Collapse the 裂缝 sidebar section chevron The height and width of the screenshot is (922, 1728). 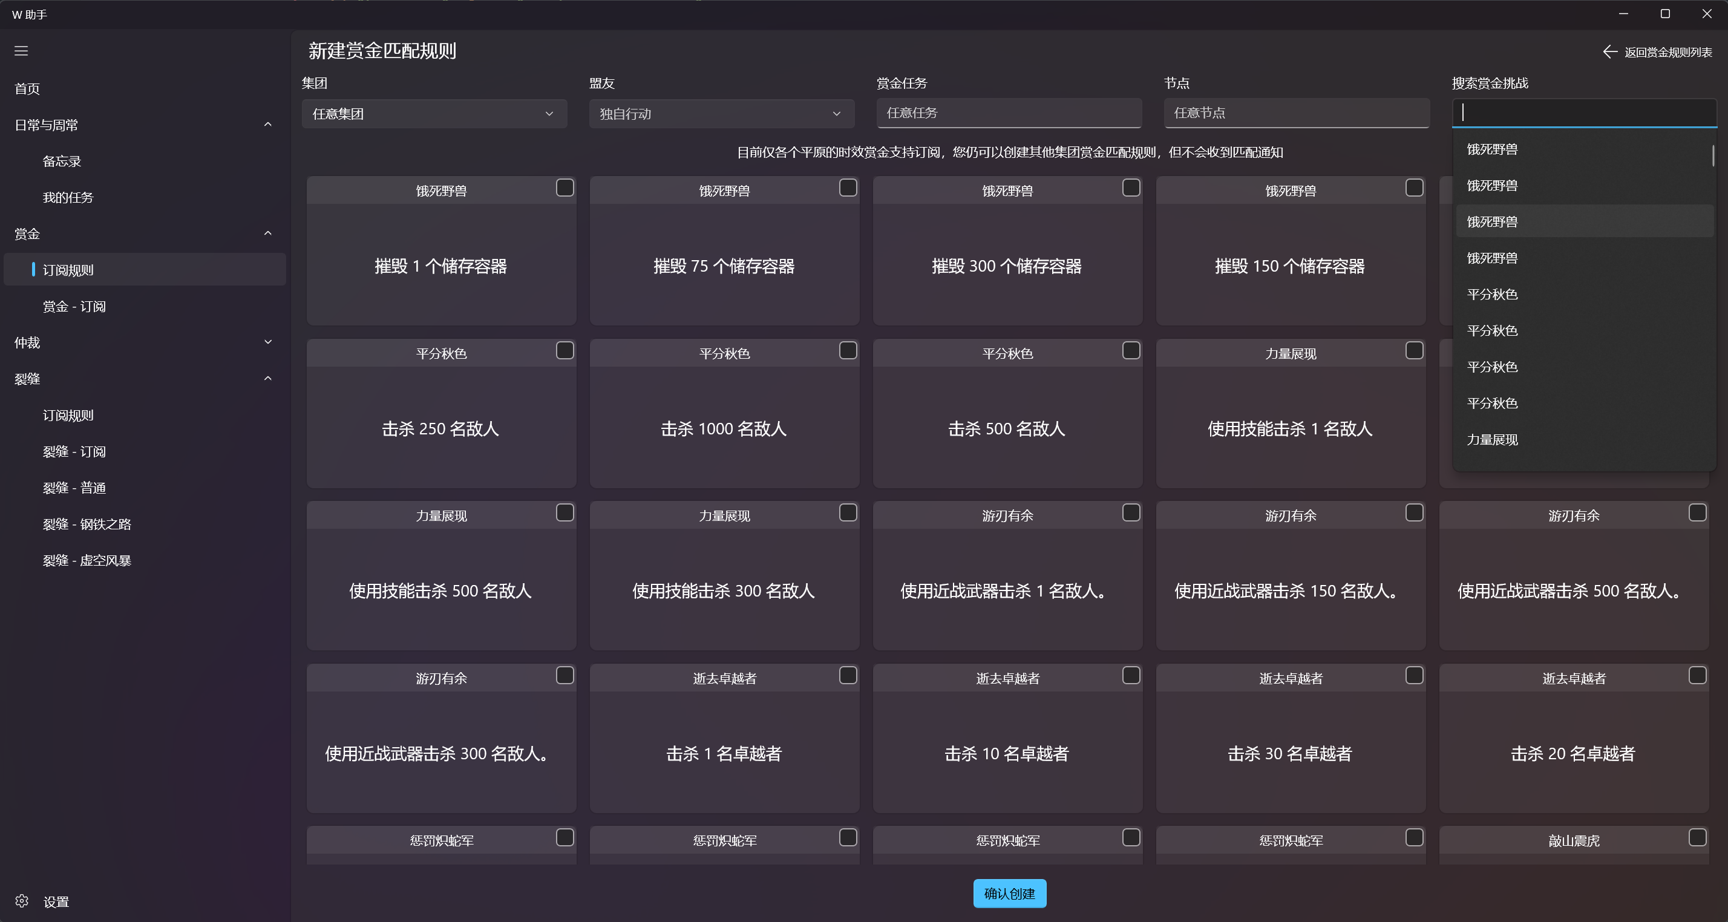point(267,378)
